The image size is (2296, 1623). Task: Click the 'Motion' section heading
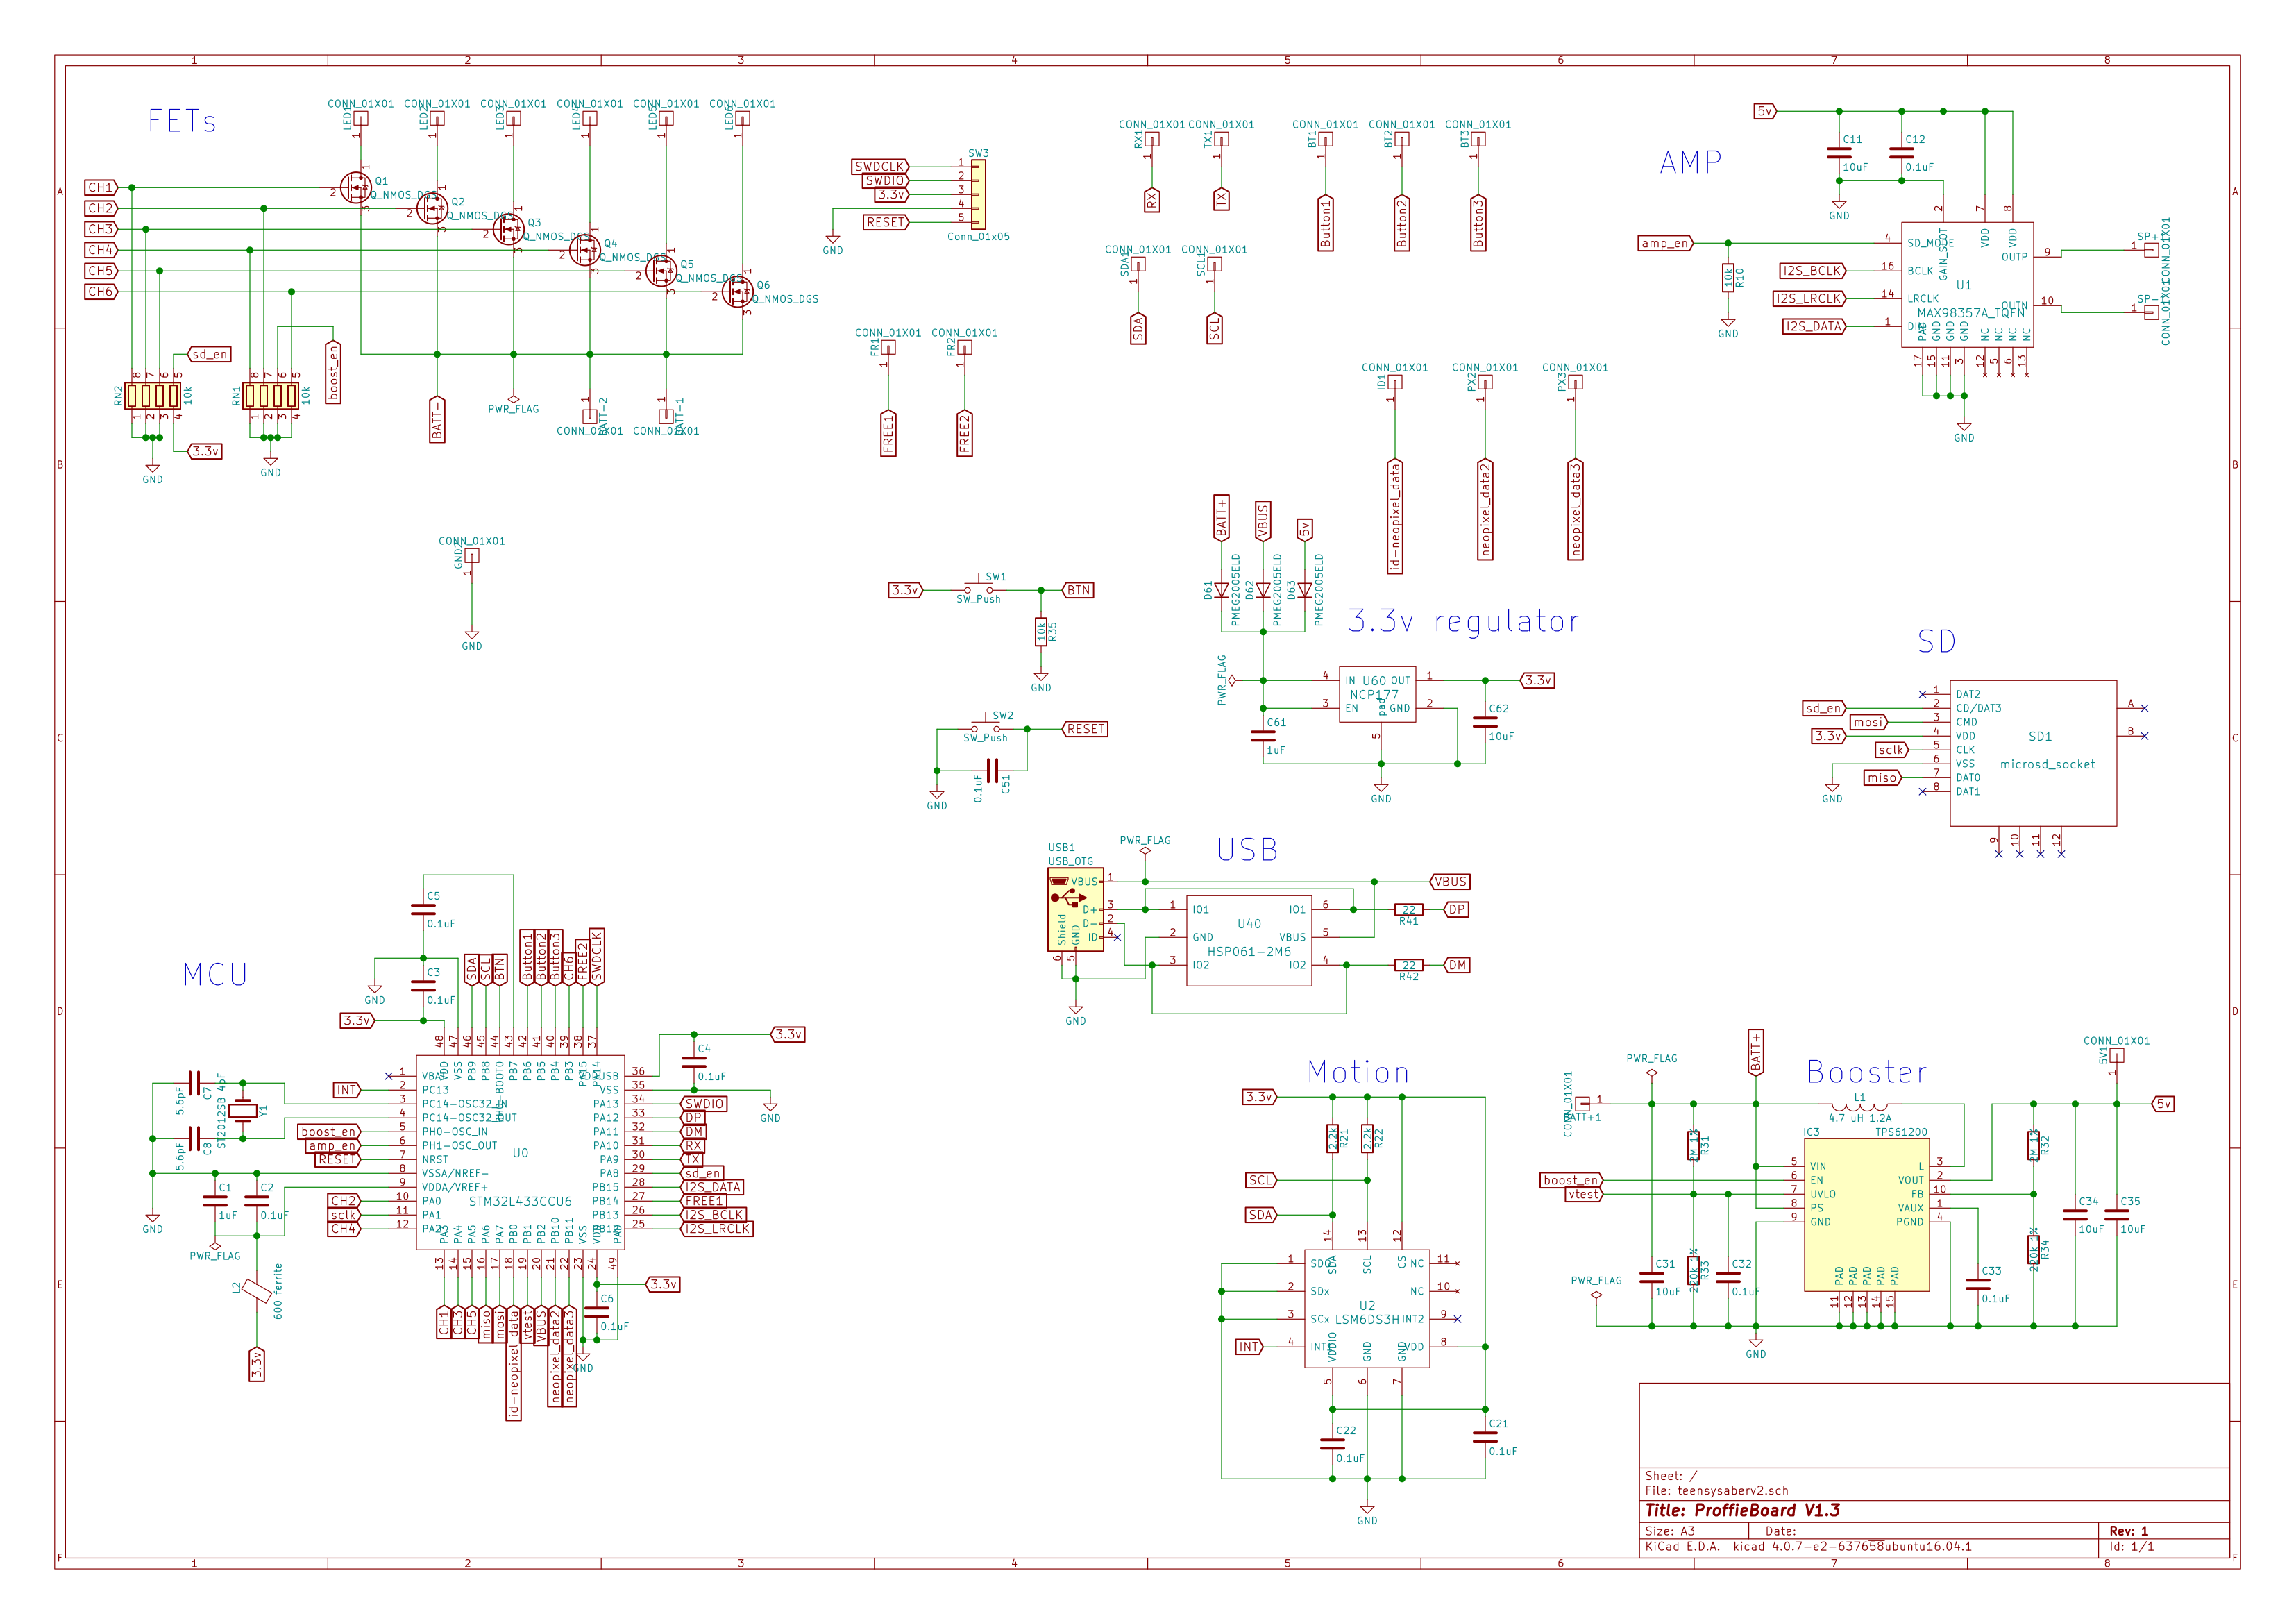click(x=1358, y=1072)
